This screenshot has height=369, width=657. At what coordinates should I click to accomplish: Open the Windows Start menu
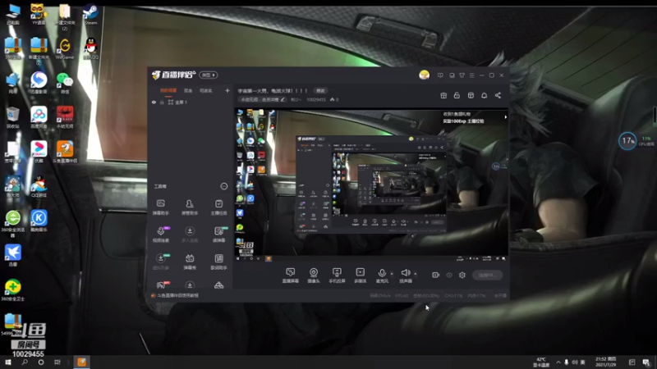click(x=8, y=362)
